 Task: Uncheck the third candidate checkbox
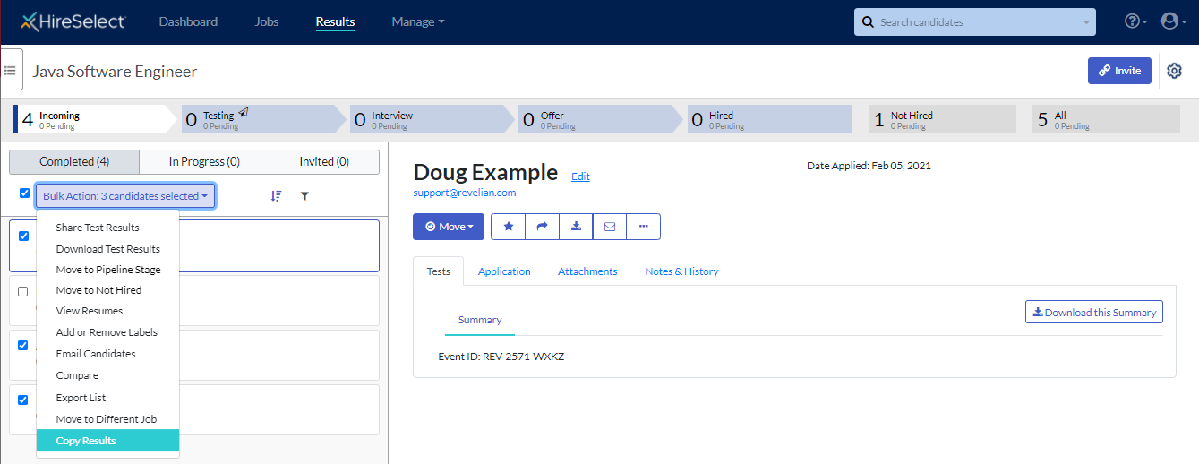(23, 345)
